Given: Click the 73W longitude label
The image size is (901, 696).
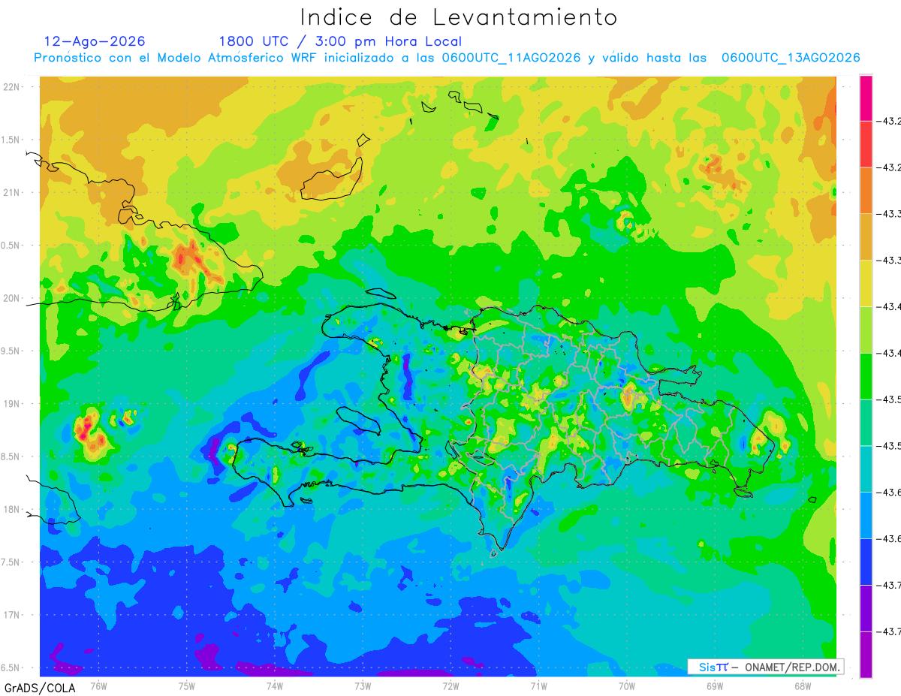Looking at the screenshot, I should [x=363, y=686].
